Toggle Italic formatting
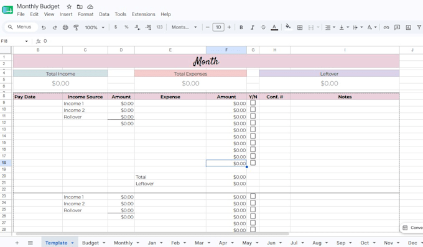This screenshot has height=247, width=423. [252, 27]
